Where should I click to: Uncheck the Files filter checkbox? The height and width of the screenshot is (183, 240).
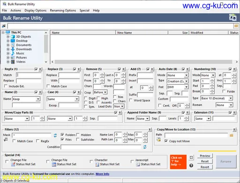click(62, 139)
